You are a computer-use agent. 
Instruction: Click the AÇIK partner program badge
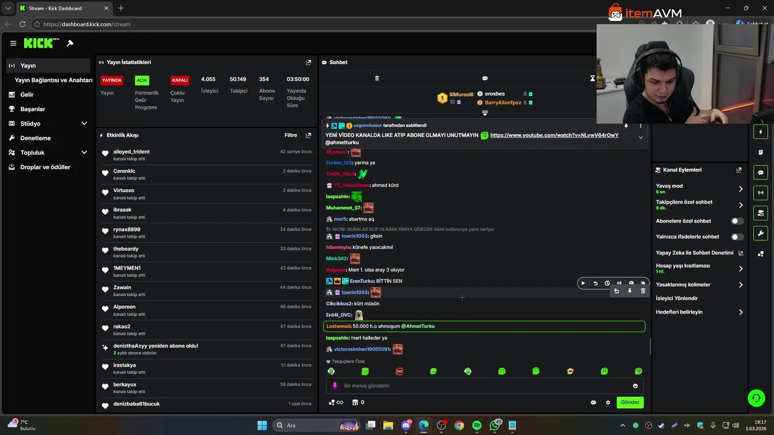(141, 80)
